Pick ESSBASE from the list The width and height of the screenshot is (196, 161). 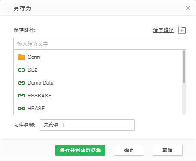click(x=98, y=96)
